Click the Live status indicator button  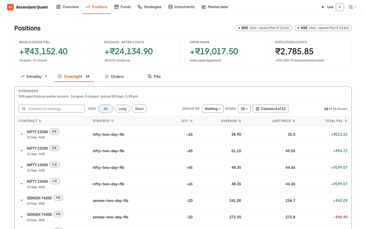[340, 7]
